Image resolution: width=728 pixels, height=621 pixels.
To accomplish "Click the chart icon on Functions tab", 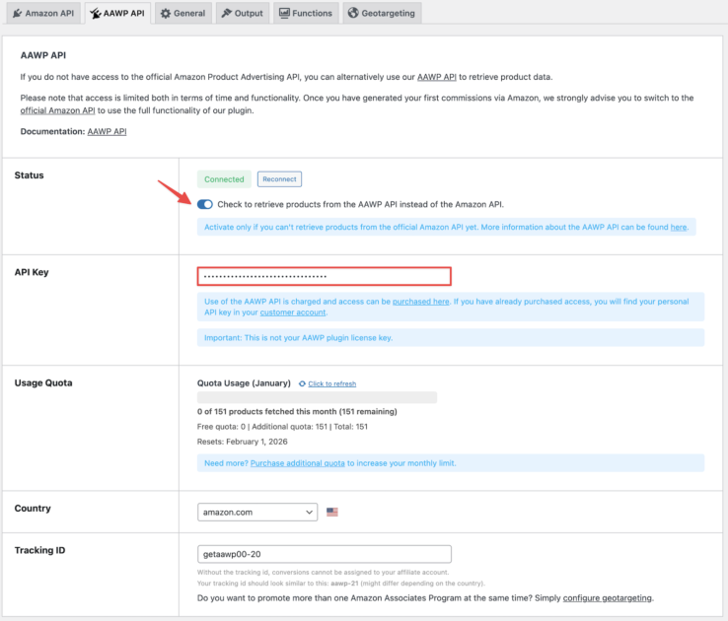I will pyautogui.click(x=284, y=13).
